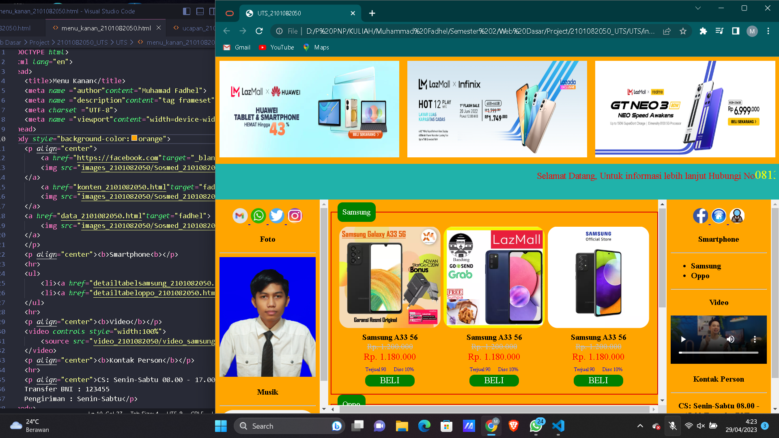Toggle VS Code primary sidebar layout icon
This screenshot has height=438, width=779.
click(x=187, y=11)
